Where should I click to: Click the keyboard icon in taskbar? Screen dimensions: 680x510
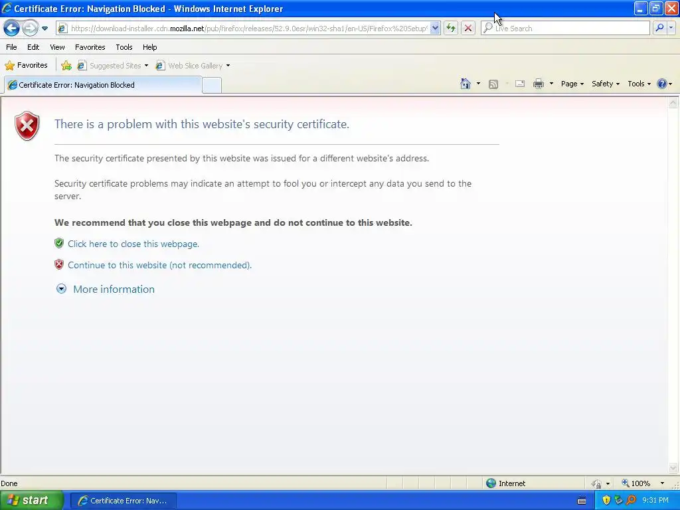pyautogui.click(x=582, y=501)
